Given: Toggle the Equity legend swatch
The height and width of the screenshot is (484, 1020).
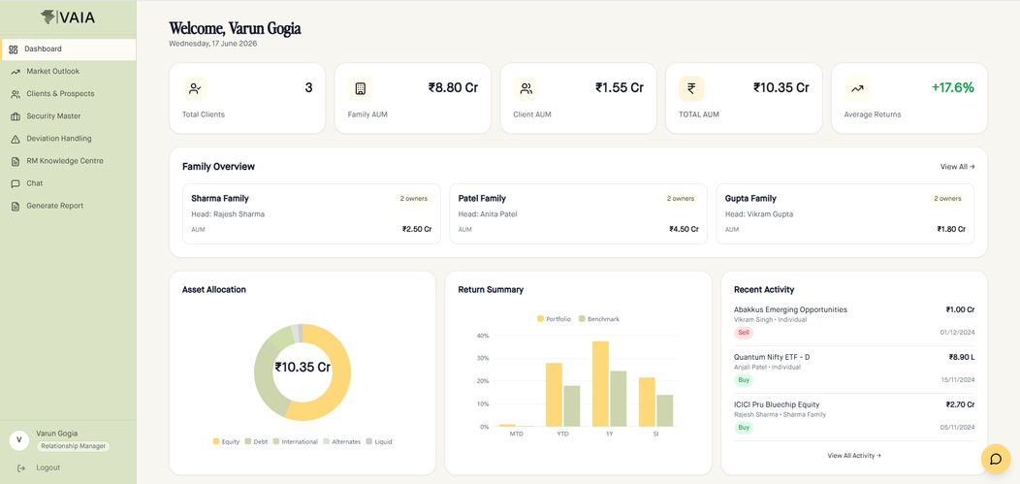Looking at the screenshot, I should 216,441.
